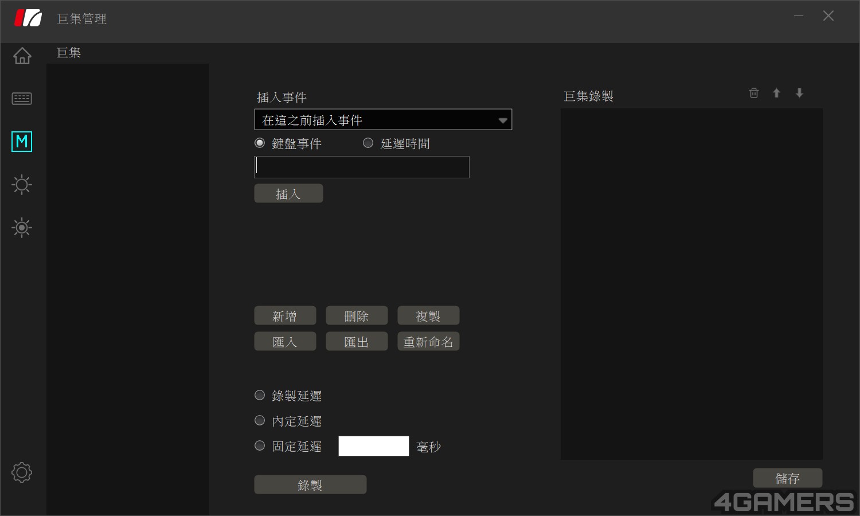Expand the 在這之前插入事件 dropdown
860x516 pixels.
tap(383, 120)
